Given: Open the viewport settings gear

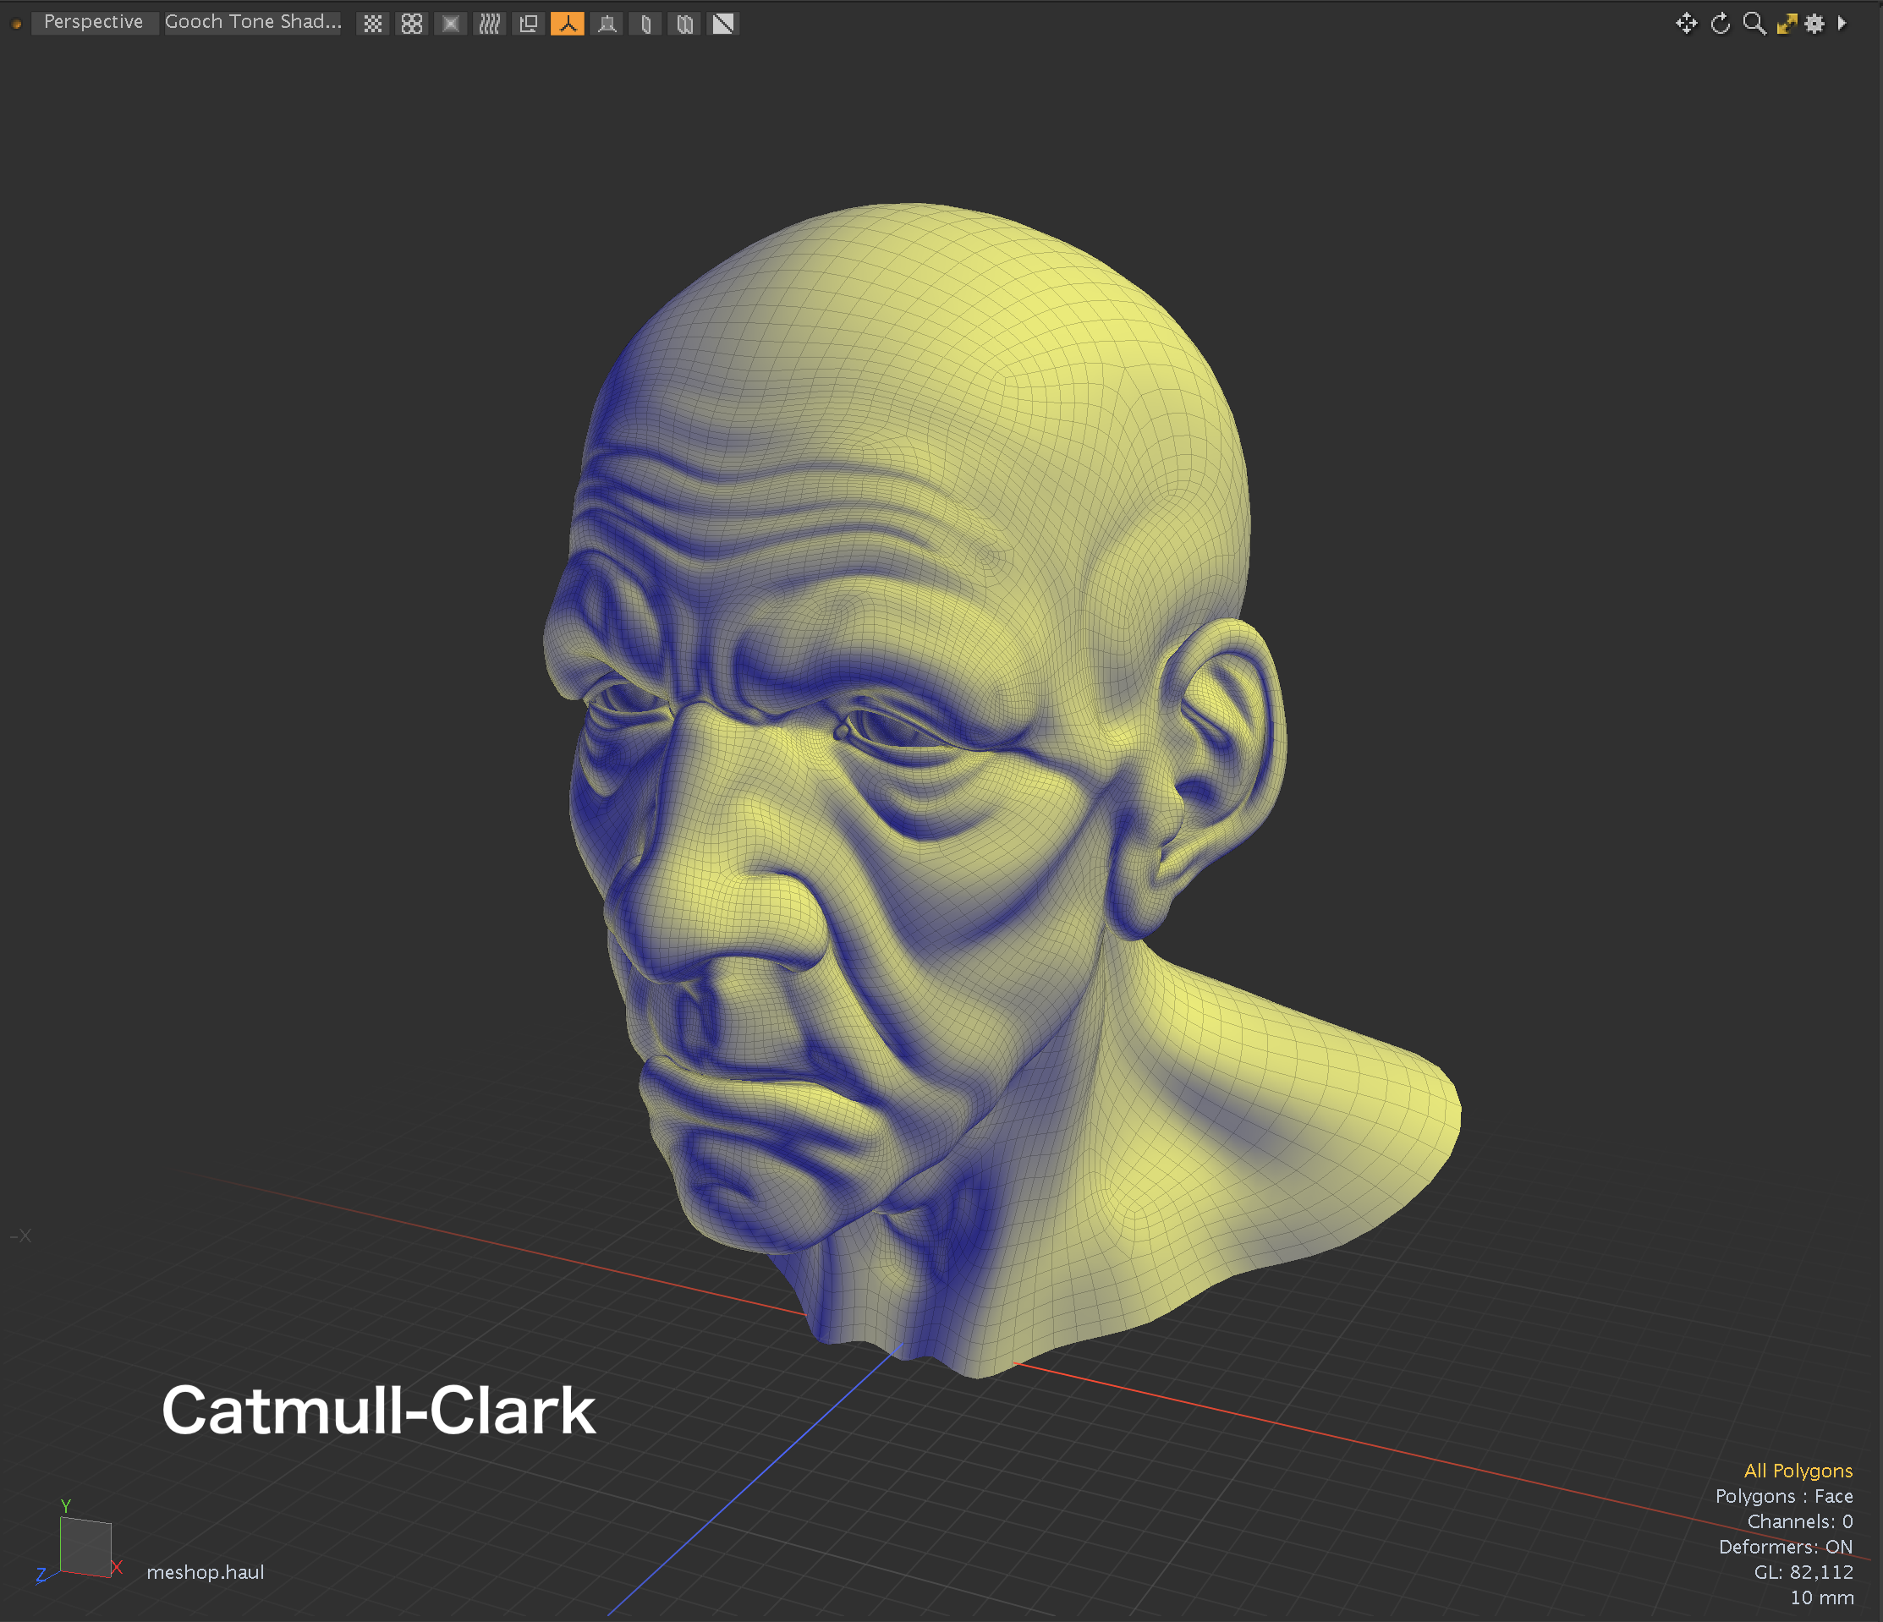Looking at the screenshot, I should coord(1814,24).
